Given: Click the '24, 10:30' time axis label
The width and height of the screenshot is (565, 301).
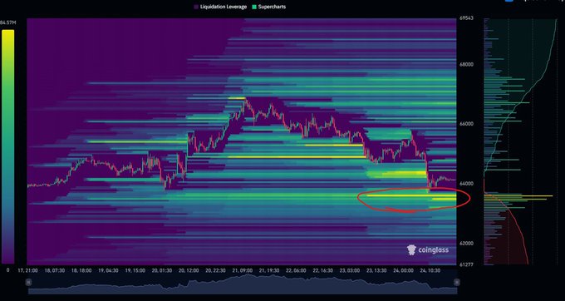Looking at the screenshot, I should click(x=430, y=270).
